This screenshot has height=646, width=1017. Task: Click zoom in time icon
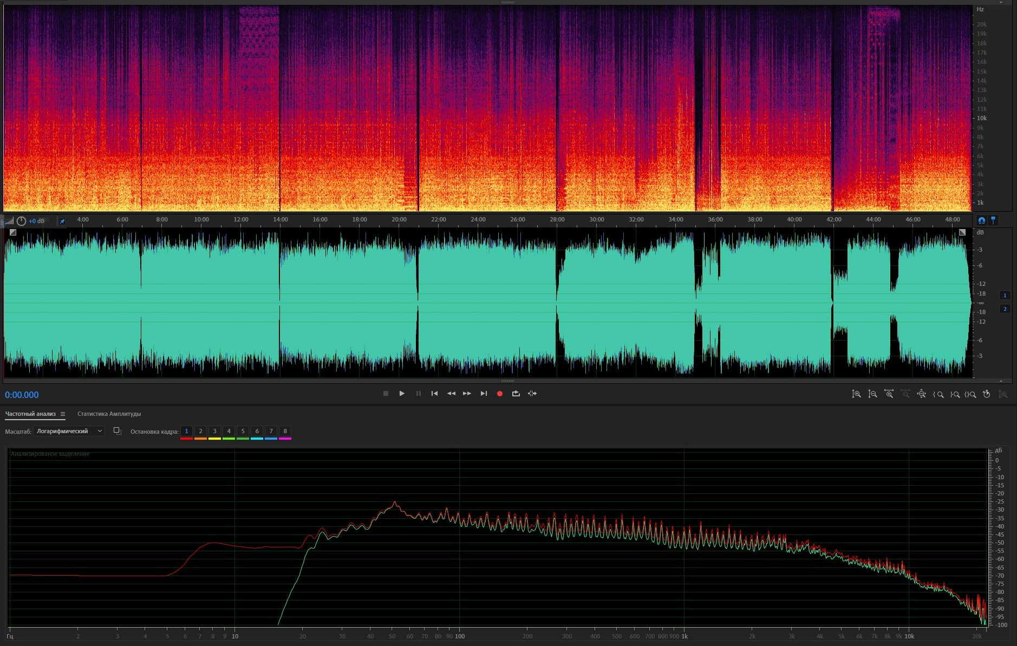889,394
